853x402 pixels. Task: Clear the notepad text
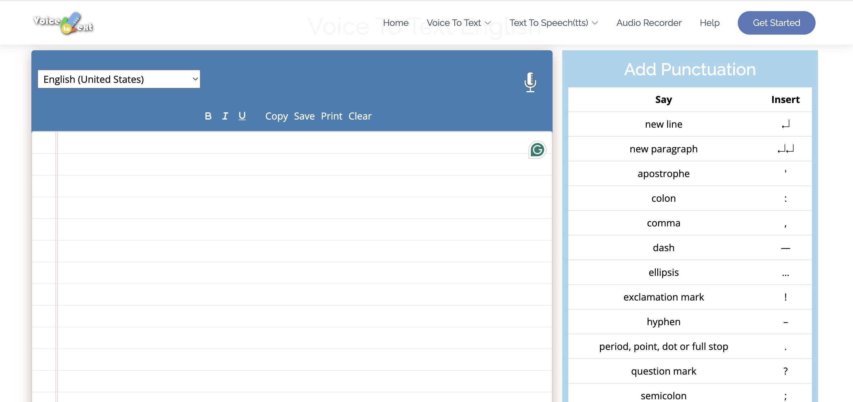pyautogui.click(x=360, y=116)
